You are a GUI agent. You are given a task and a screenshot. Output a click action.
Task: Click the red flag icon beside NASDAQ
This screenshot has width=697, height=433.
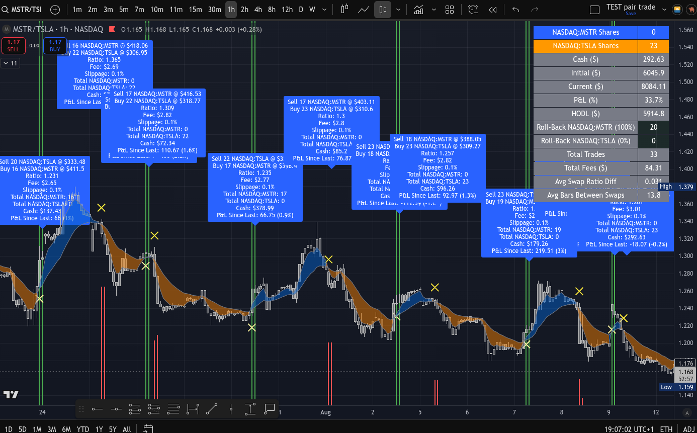[112, 29]
